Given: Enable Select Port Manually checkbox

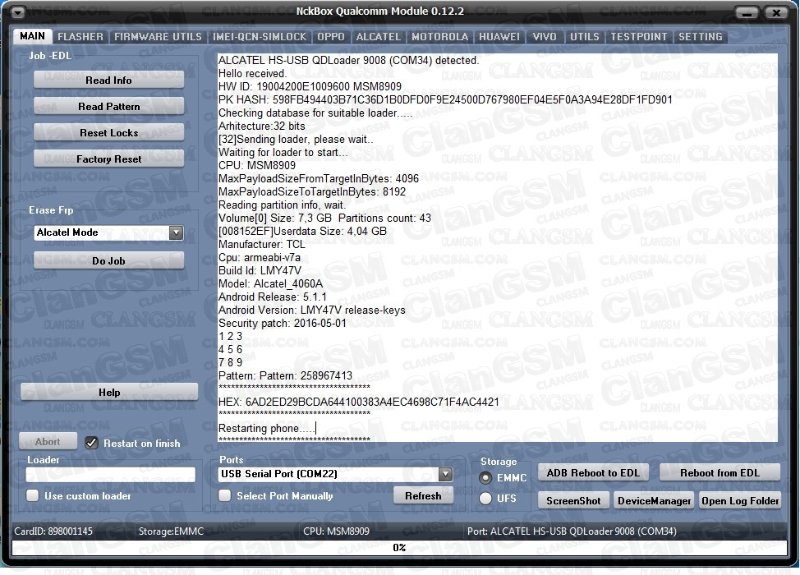Looking at the screenshot, I should pos(224,495).
